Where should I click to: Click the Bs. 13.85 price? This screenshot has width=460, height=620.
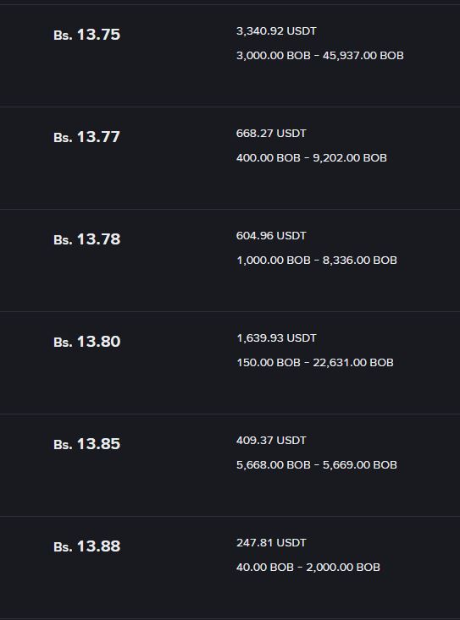point(86,444)
